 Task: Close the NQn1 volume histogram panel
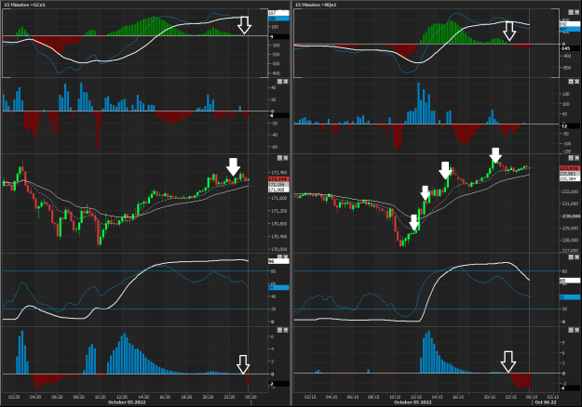pos(577,82)
